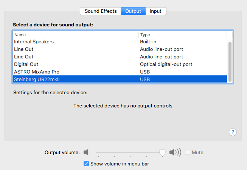Image resolution: width=247 pixels, height=170 pixels.
Task: Switch to the Sound Effects tab
Action: 101,11
